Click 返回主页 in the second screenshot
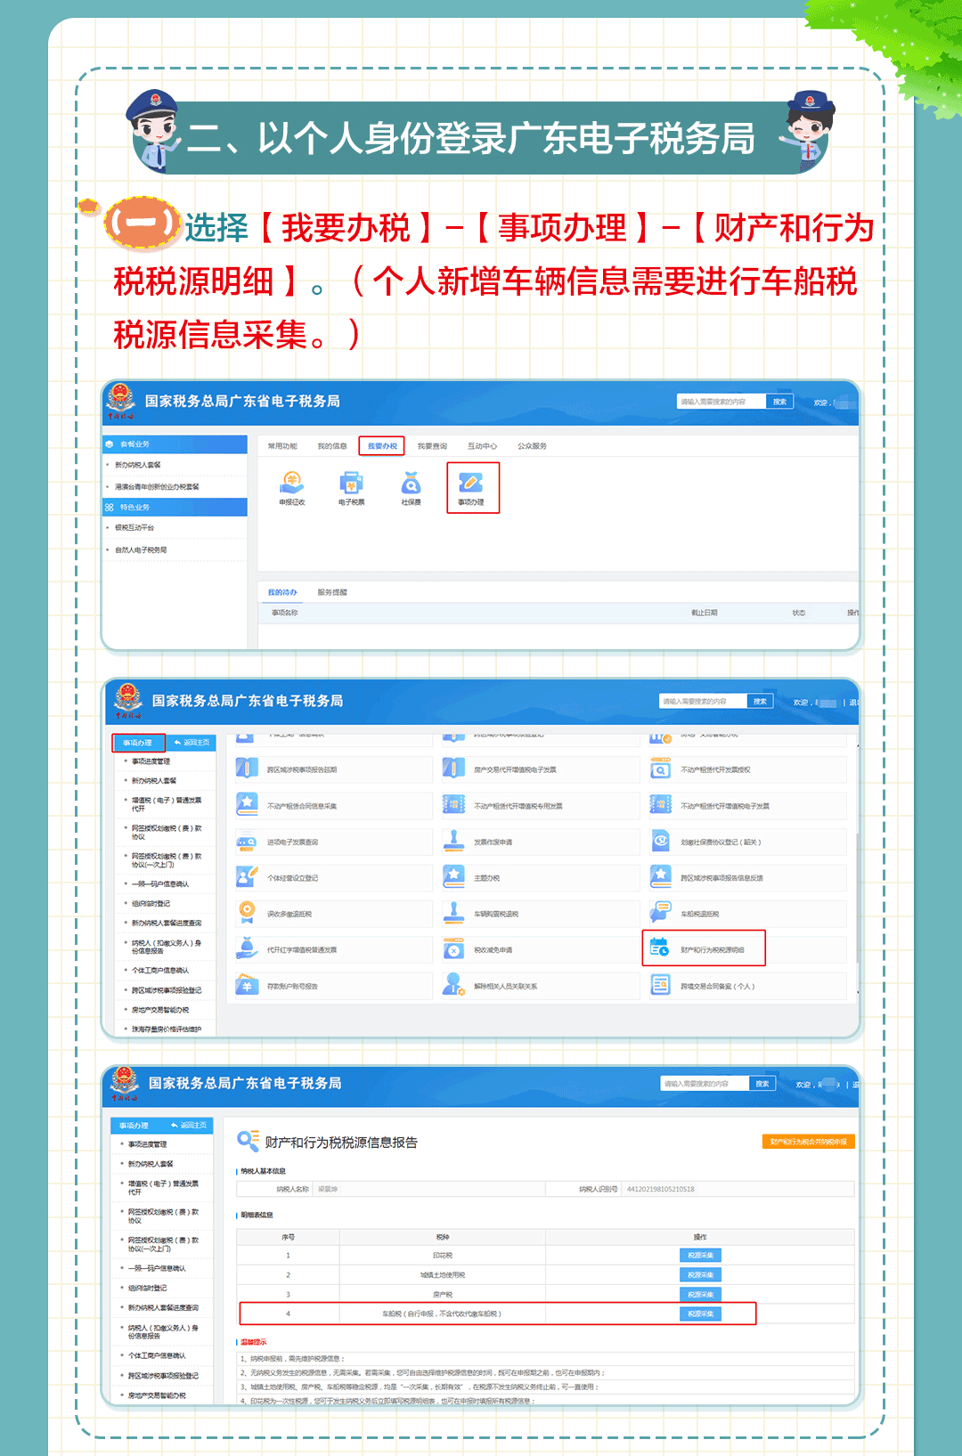Image resolution: width=962 pixels, height=1456 pixels. tap(192, 743)
